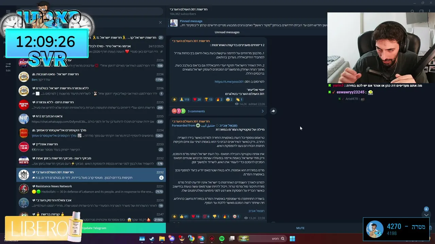Toggle the fire 2 reaction on first post
435x244 pixels.
click(x=219, y=99)
